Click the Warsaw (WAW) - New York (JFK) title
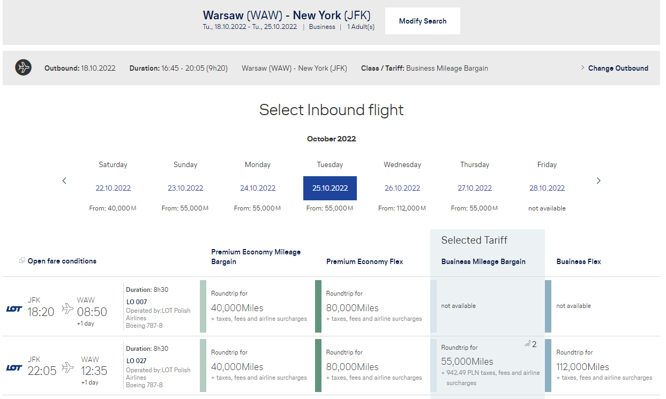The image size is (666, 399). point(287,14)
